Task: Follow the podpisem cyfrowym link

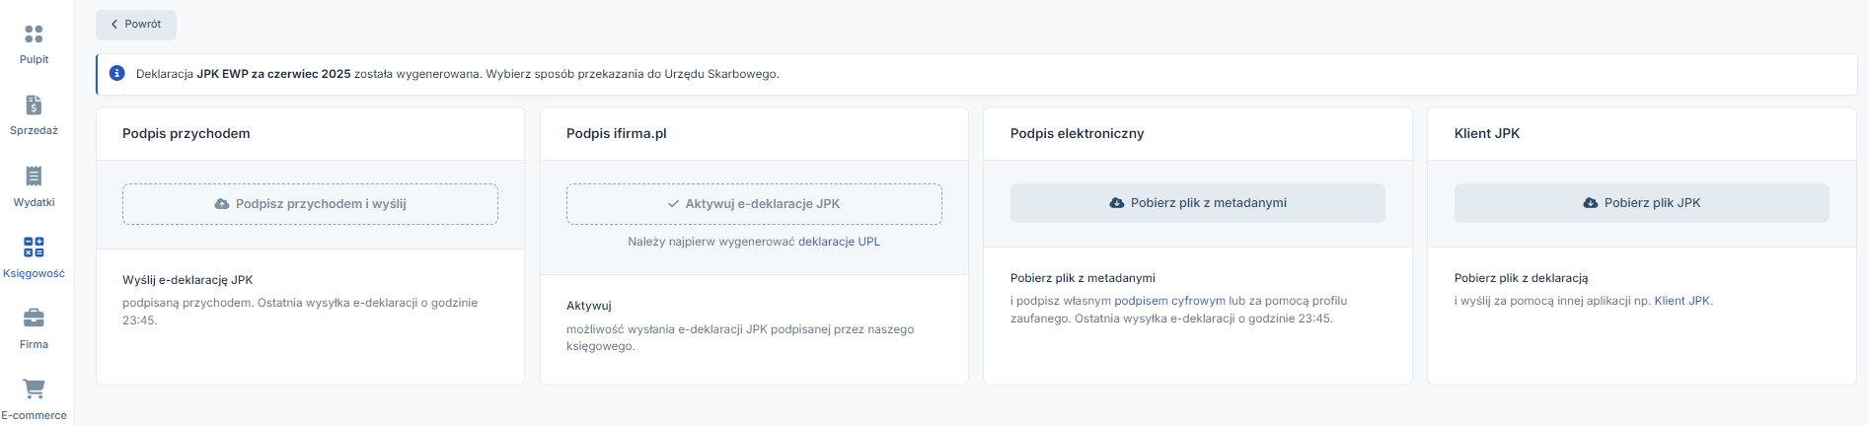Action: pos(1169,301)
